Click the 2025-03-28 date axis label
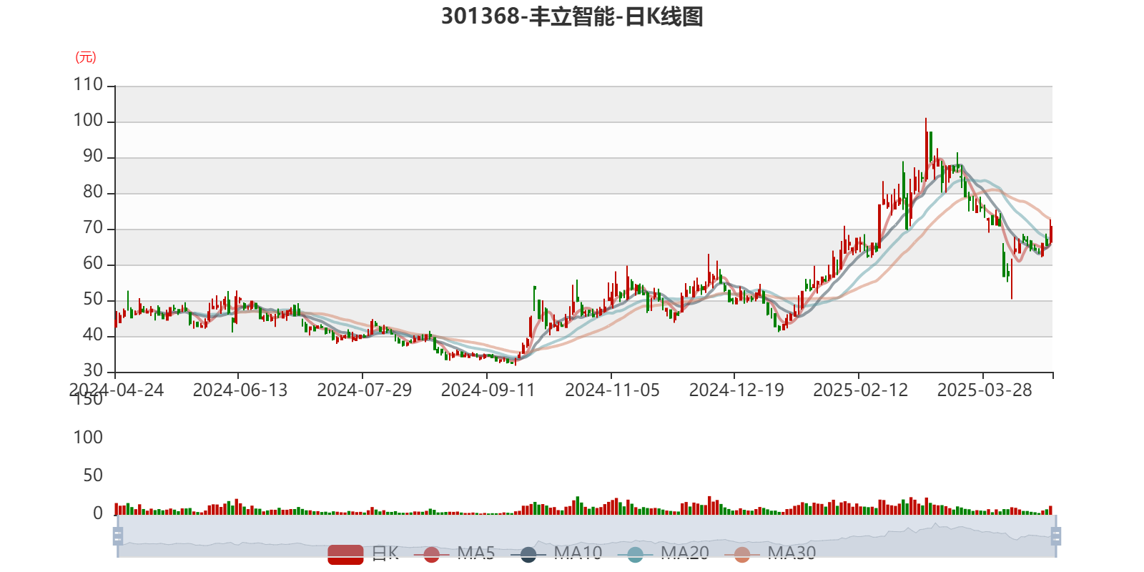The width and height of the screenshot is (1144, 572). 985,390
